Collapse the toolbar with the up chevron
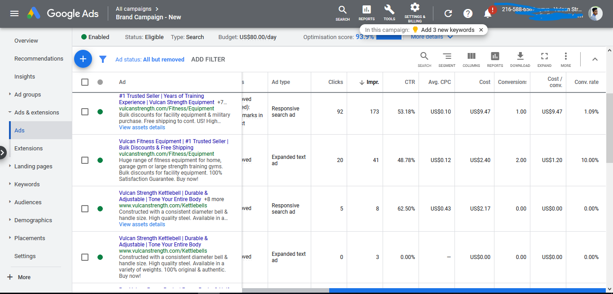 point(595,59)
